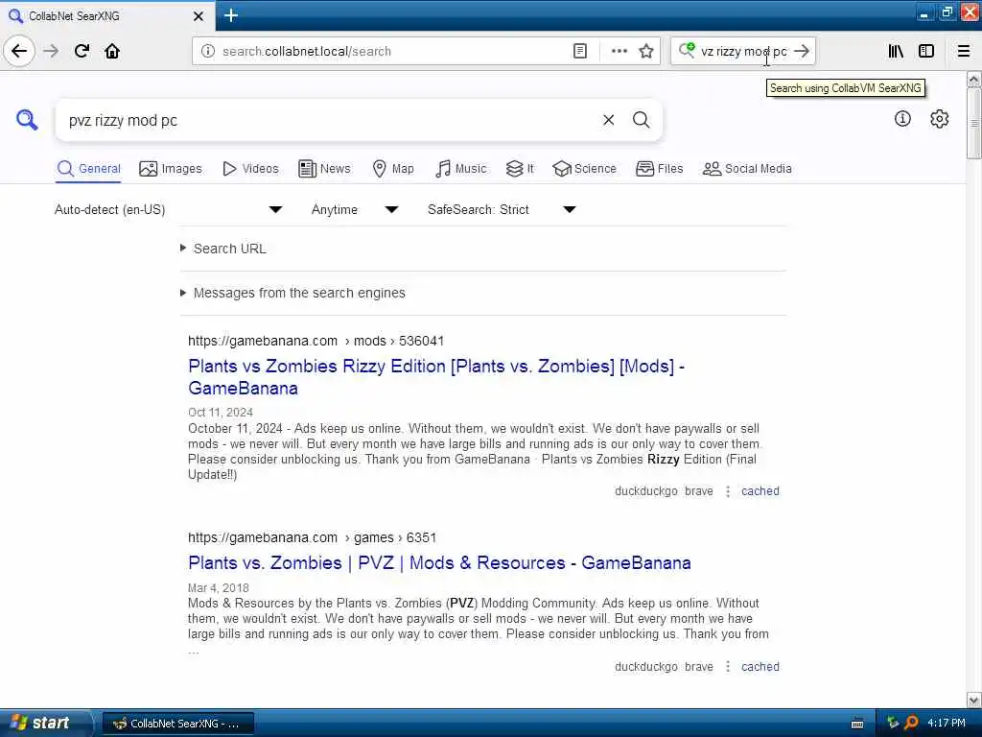Viewport: 982px width, 737px height.
Task: Open Plants vs. Zombies Mods & Resources result
Action: pyautogui.click(x=439, y=562)
